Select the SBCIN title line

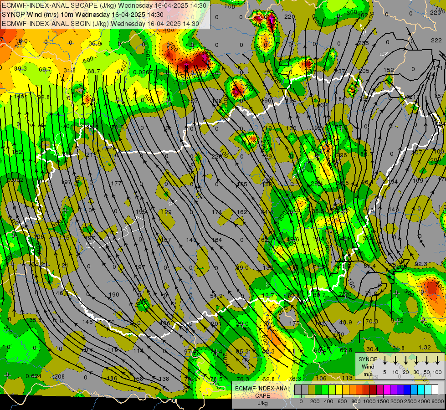(x=100, y=24)
